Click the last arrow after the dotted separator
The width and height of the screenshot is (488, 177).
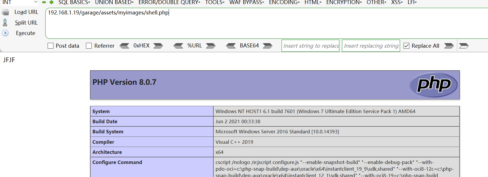464,46
